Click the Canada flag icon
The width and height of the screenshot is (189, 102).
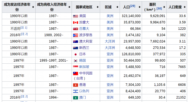point(76,22)
